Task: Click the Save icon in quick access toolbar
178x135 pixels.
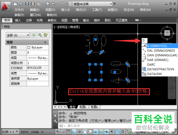Action: pyautogui.click(x=27, y=4)
